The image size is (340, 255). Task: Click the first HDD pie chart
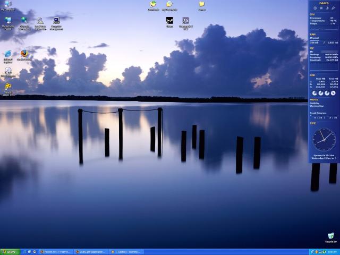point(314,93)
